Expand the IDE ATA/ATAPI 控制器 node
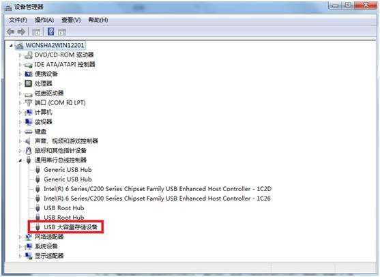 tap(20, 65)
